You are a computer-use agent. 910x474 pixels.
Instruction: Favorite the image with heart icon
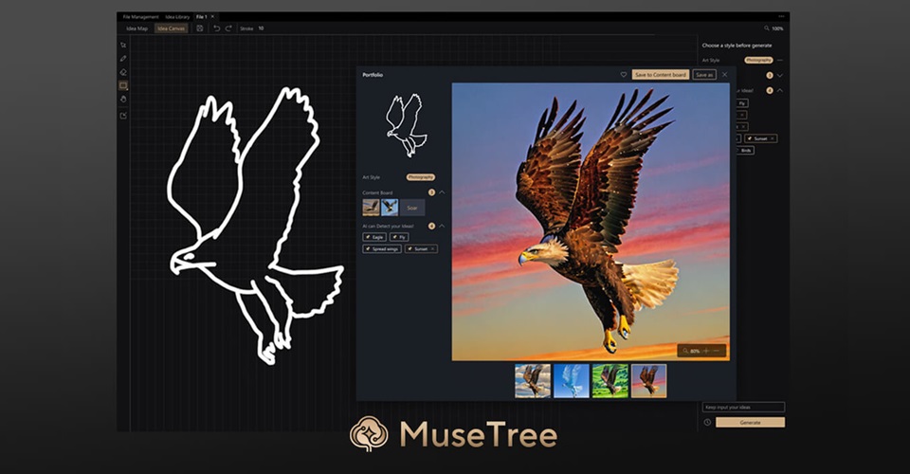(x=623, y=74)
